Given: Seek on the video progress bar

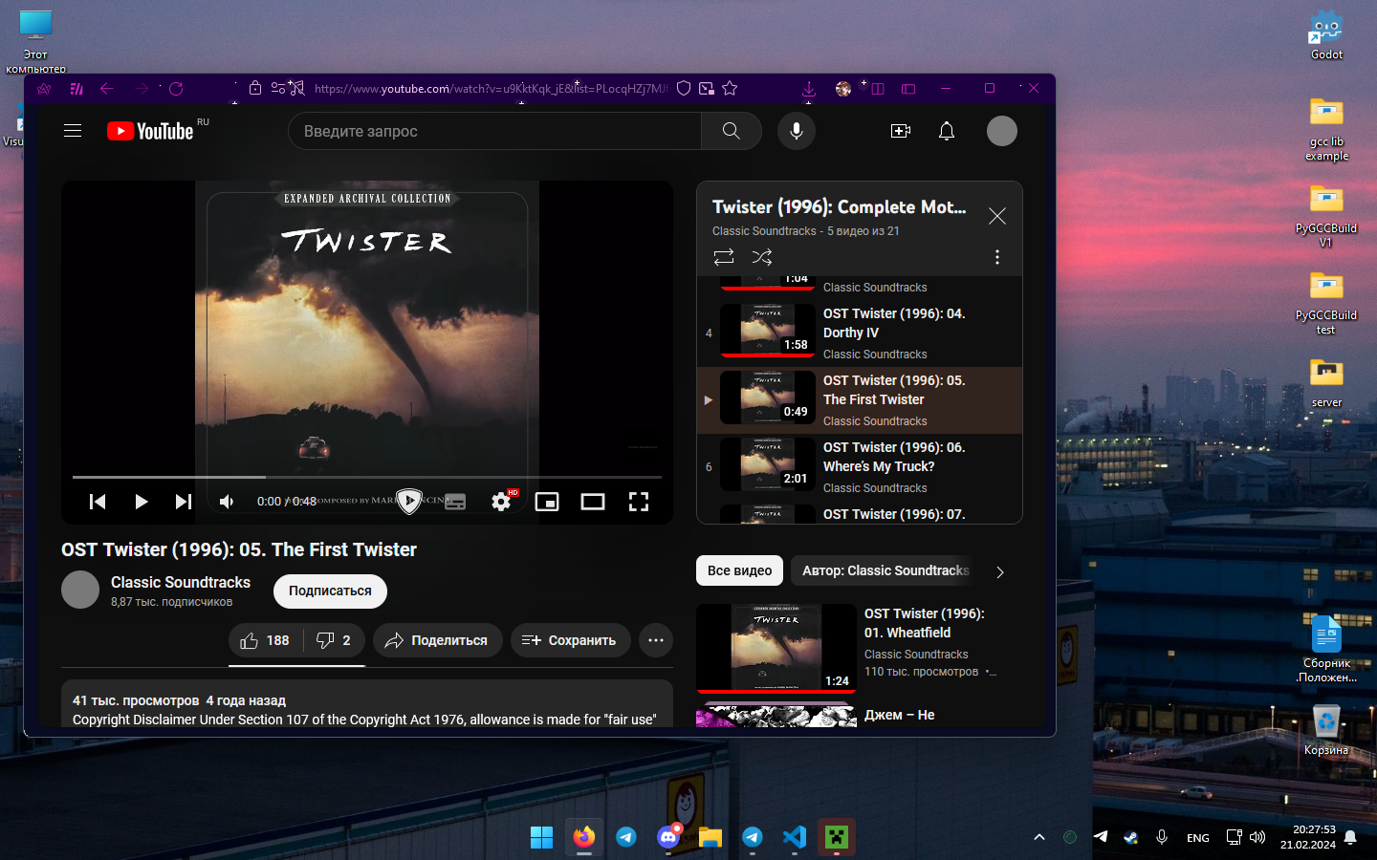Looking at the screenshot, I should point(367,477).
